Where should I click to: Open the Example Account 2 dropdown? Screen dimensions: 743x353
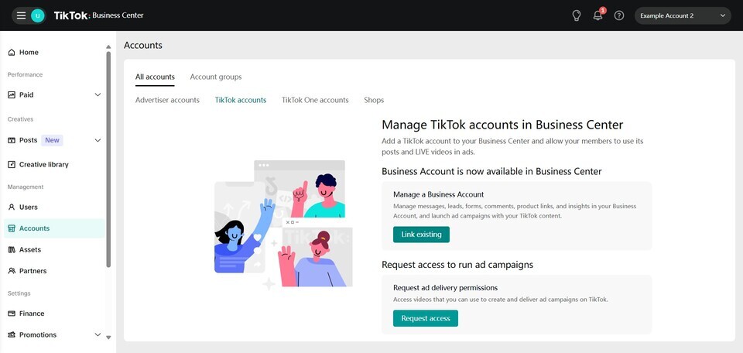click(683, 15)
